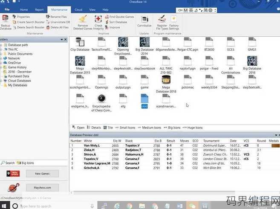Select scandinavian database file
This screenshot has width=280, height=209.
[166, 101]
